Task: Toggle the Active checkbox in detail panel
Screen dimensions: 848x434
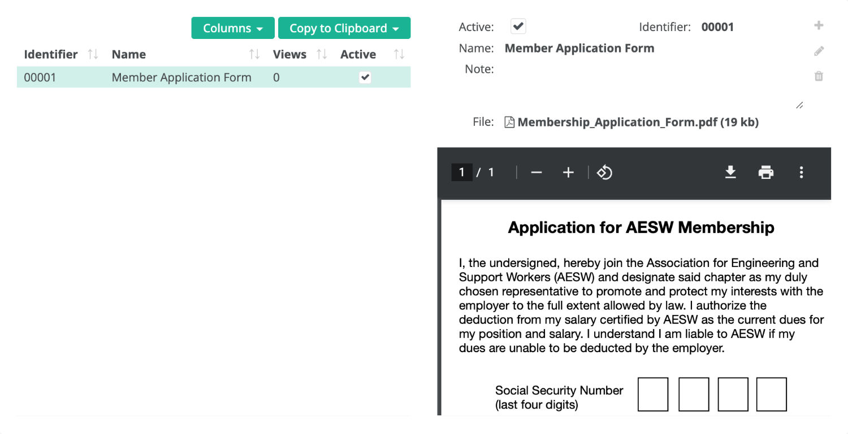Action: 518,26
